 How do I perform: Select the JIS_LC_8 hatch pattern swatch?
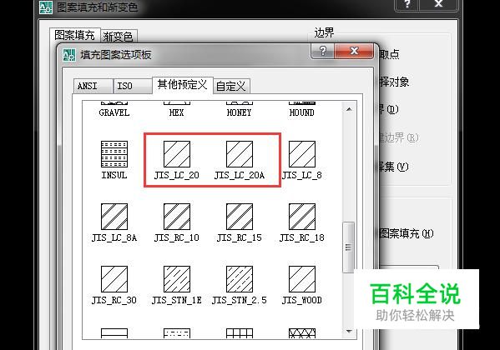click(x=302, y=154)
